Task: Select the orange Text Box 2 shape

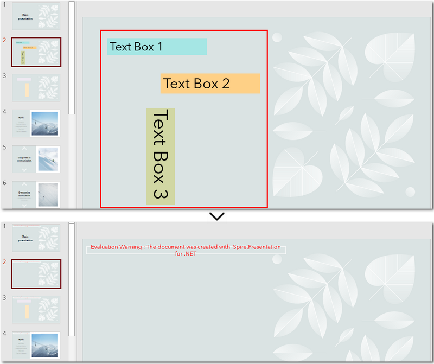Action: [x=210, y=84]
